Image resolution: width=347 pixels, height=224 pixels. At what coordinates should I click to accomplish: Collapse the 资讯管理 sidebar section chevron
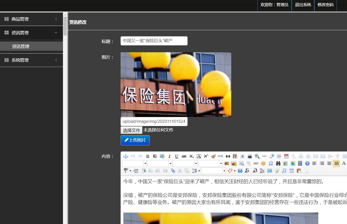(56, 33)
